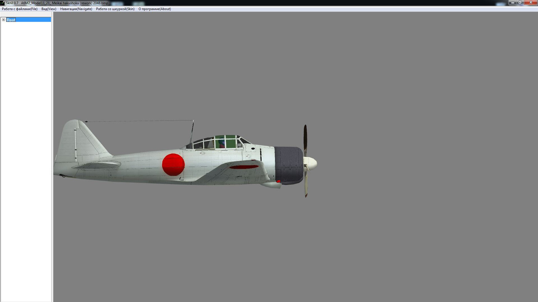Minimize the Sknil window
Image resolution: width=538 pixels, height=302 pixels.
coord(513,3)
